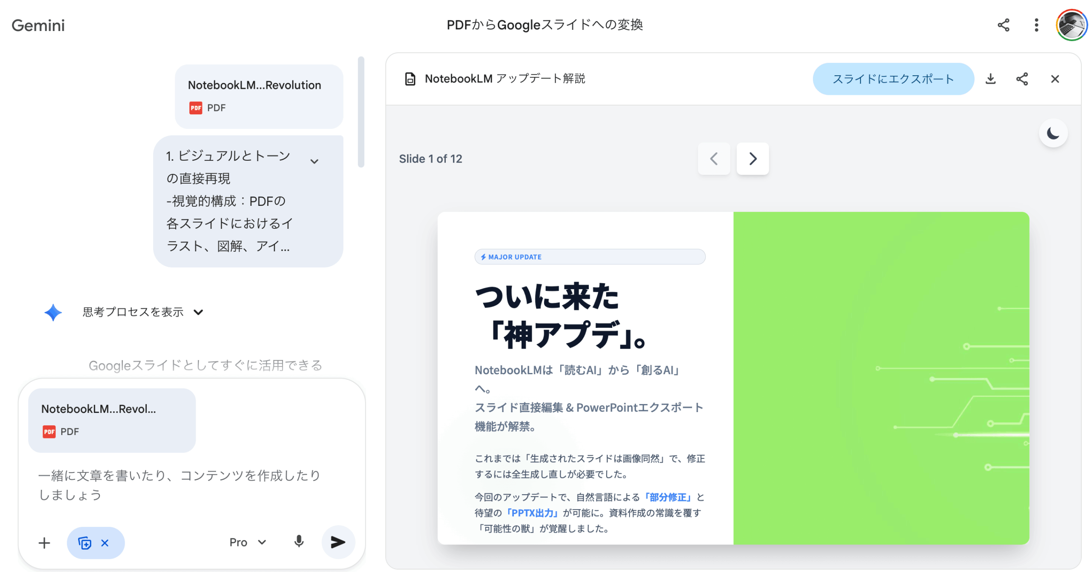Click the chat scrollbar
1089x572 pixels.
pyautogui.click(x=361, y=112)
